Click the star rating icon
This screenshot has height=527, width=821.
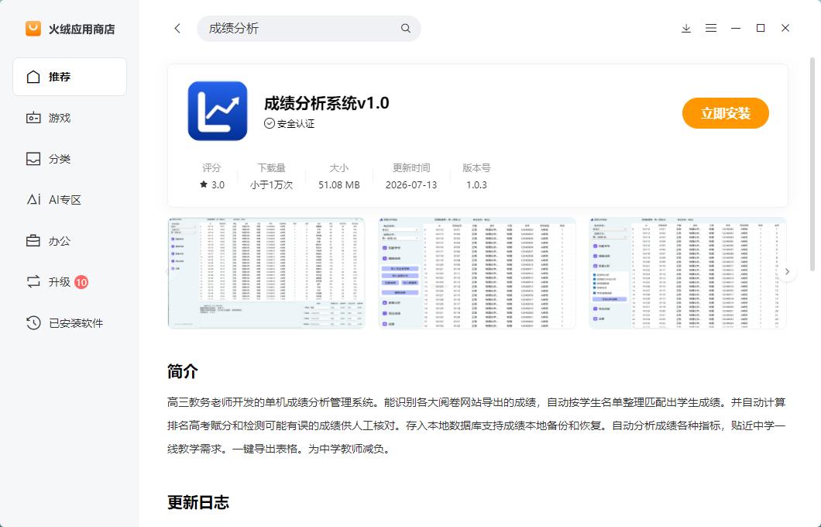pos(204,184)
